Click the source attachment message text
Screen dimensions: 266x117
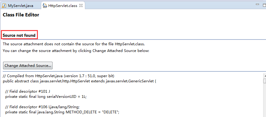[x=74, y=44]
